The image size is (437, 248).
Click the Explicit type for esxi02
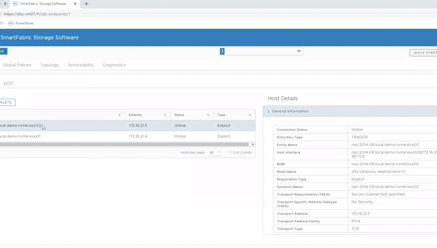(x=224, y=126)
